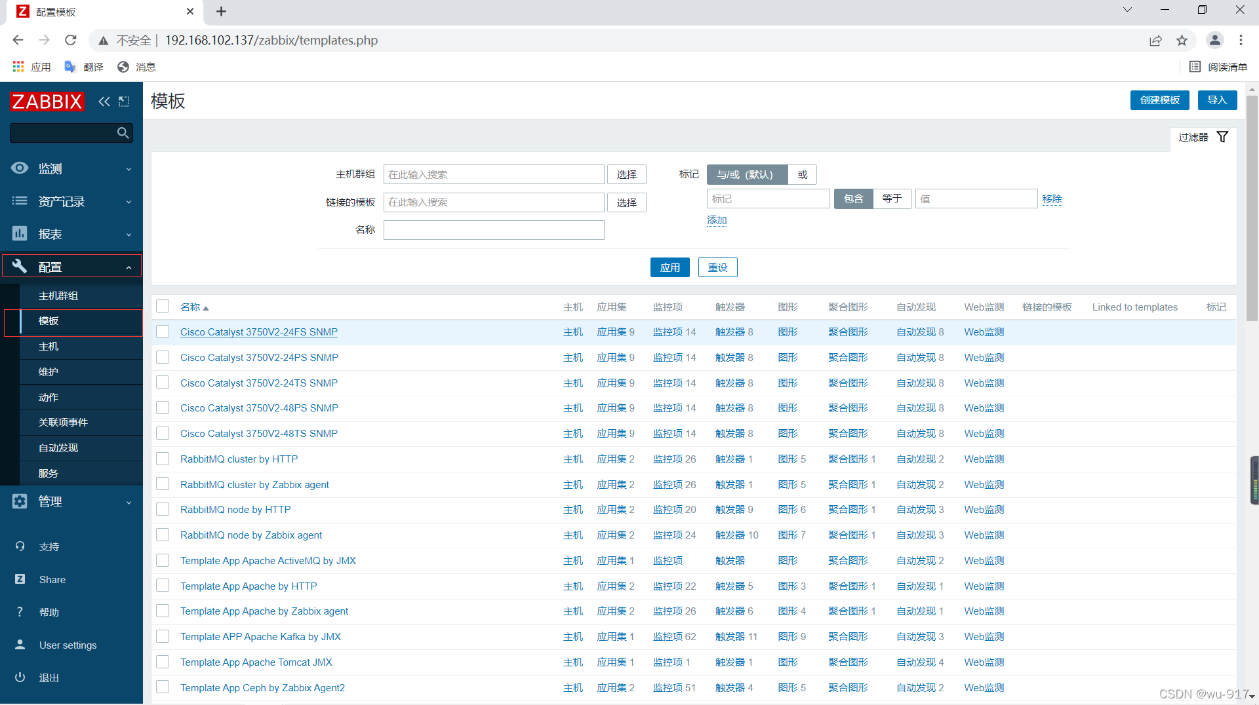Select the 或 tag evaluation option

pyautogui.click(x=802, y=175)
